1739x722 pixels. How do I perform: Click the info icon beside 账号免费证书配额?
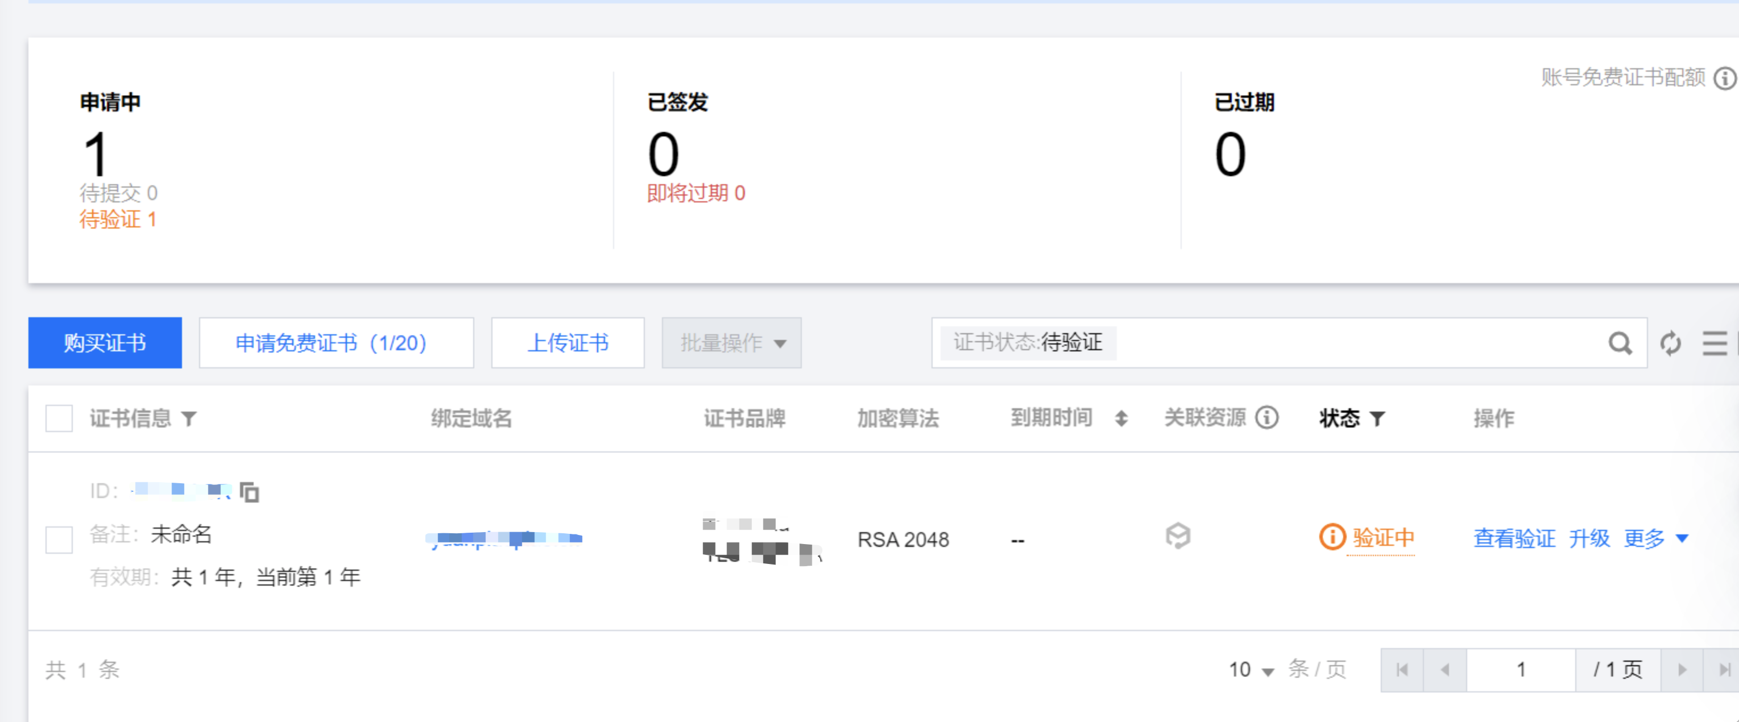click(1725, 78)
